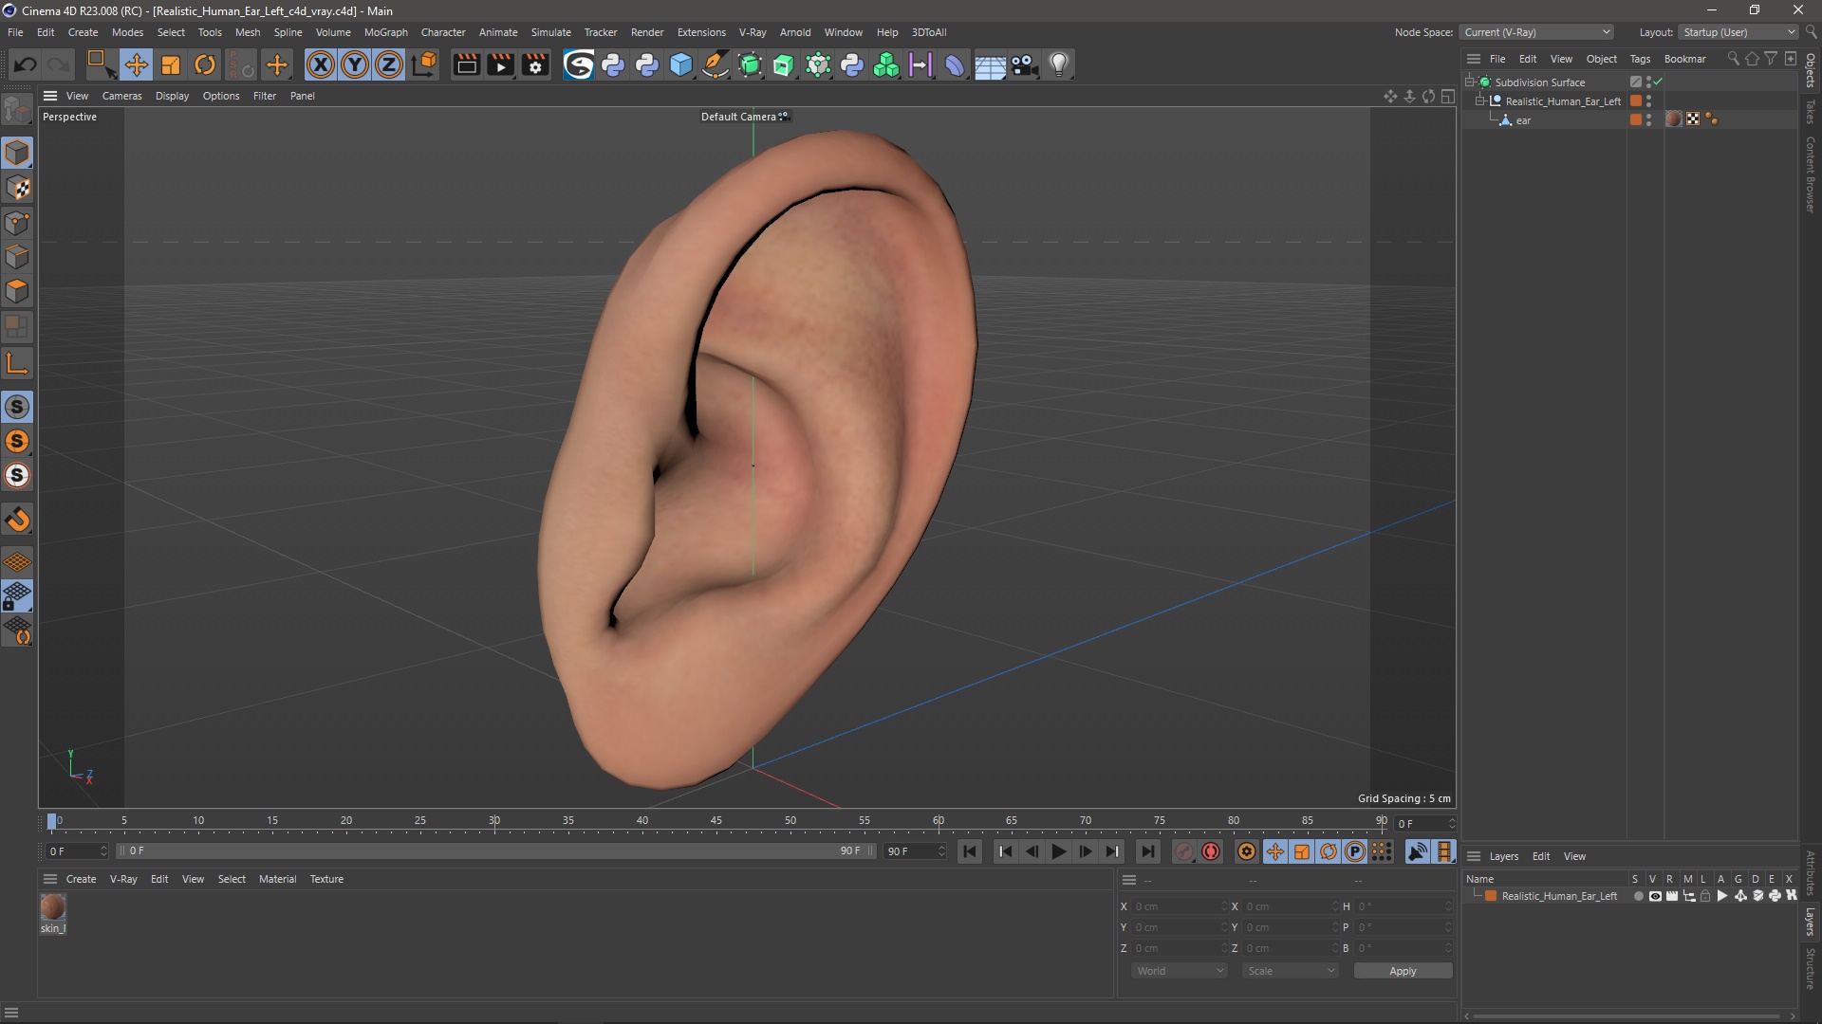Screen dimensions: 1822x1024
Task: Select the ear object in tree
Action: (1522, 120)
